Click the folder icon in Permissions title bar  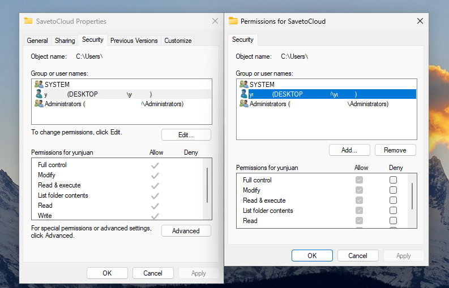[x=233, y=21]
